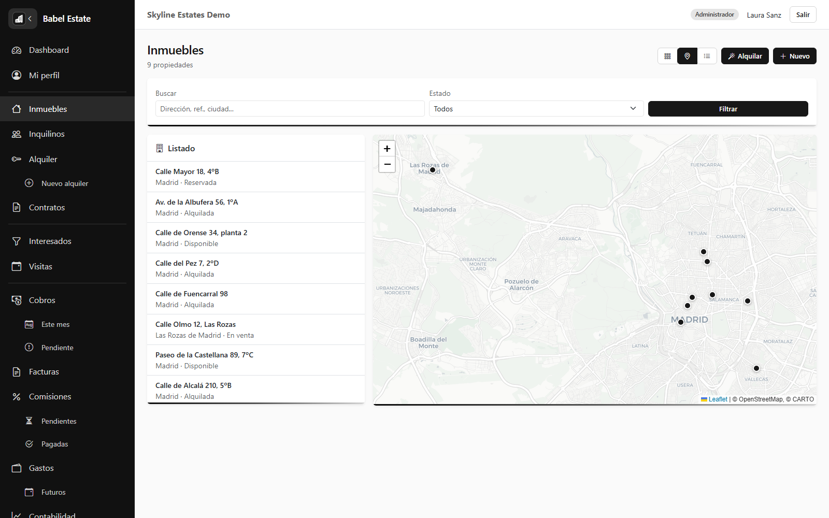Image resolution: width=829 pixels, height=518 pixels.
Task: Click the Contratos document icon
Action: (17, 207)
